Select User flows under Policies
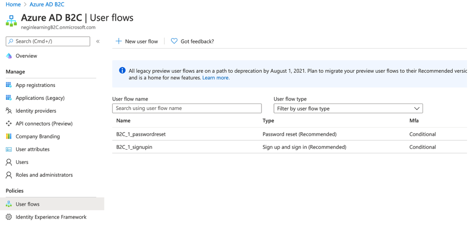This screenshot has height=230, width=468. 27,204
